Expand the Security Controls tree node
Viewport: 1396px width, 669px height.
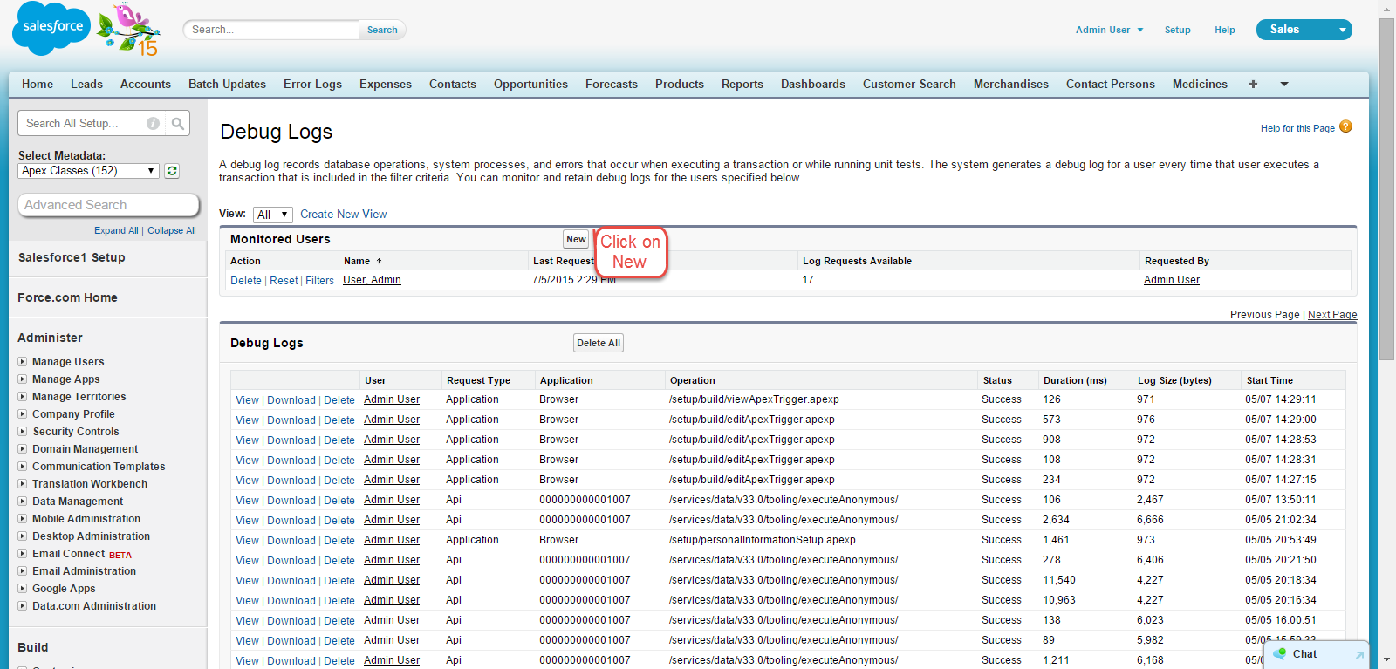coord(23,432)
